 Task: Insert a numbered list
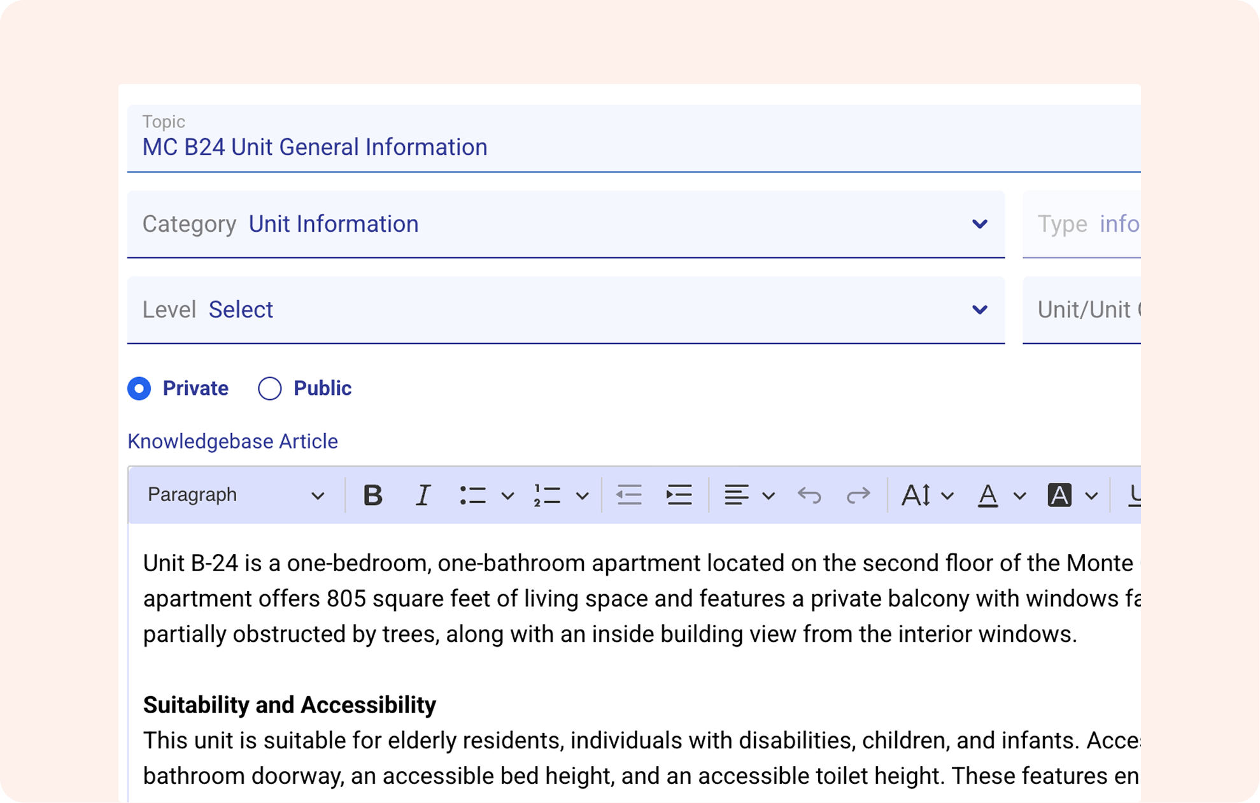tap(548, 495)
